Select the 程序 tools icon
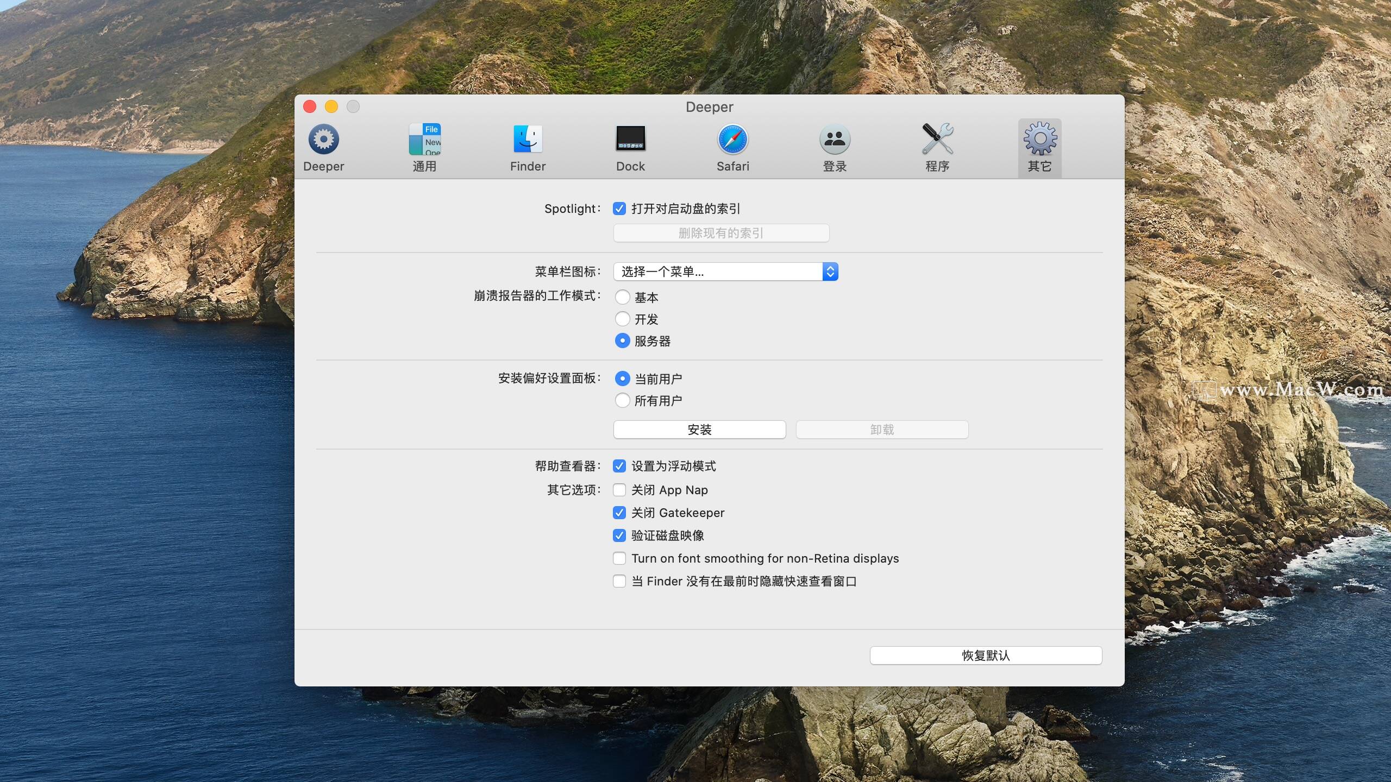1391x782 pixels. (x=937, y=140)
